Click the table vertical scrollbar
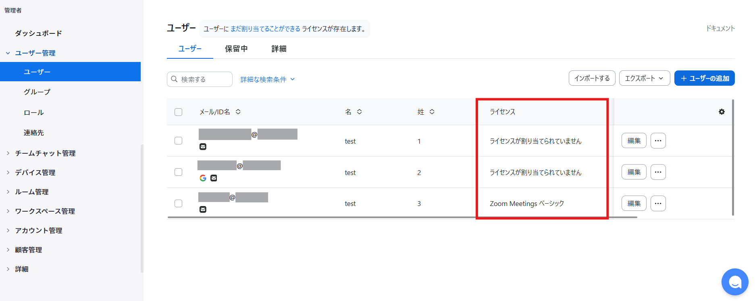Image resolution: width=755 pixels, height=301 pixels. [x=733, y=157]
